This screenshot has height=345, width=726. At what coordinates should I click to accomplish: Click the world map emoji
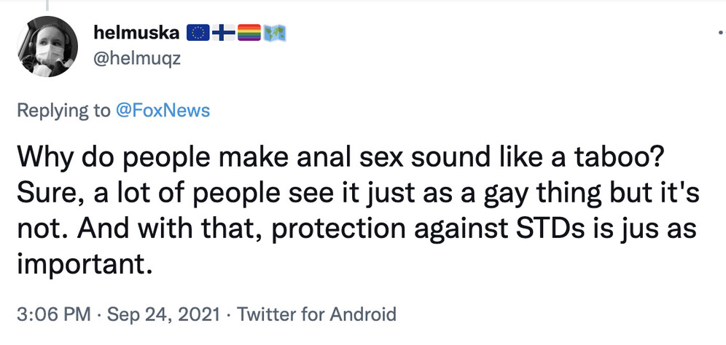coord(275,33)
